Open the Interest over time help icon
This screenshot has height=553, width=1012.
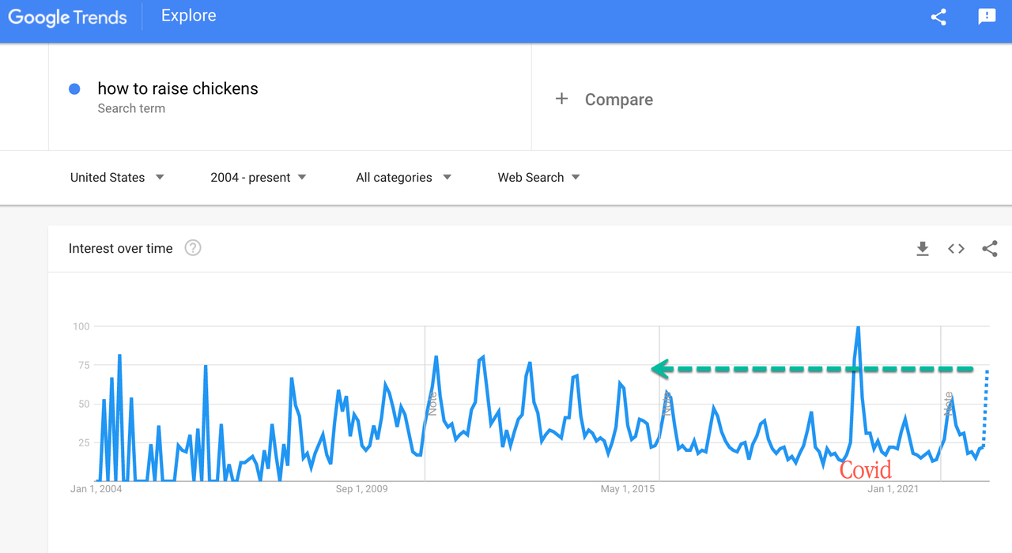click(193, 248)
